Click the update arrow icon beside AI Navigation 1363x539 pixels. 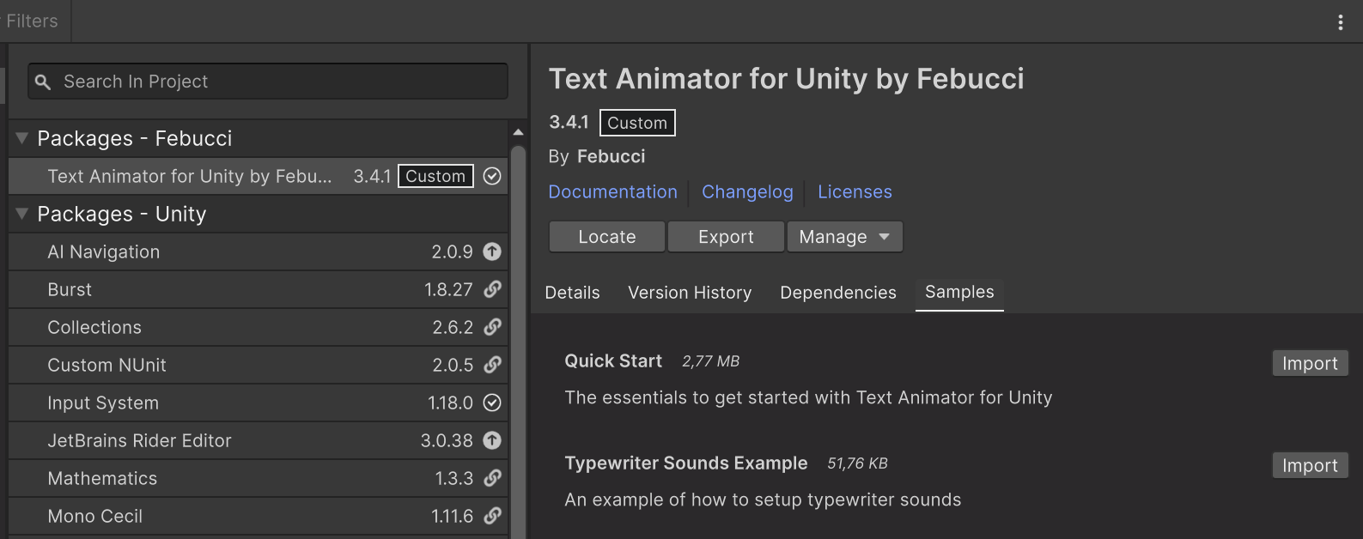pos(492,251)
